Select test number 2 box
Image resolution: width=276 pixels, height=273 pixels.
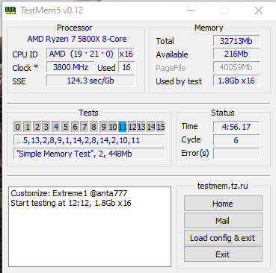pos(37,127)
